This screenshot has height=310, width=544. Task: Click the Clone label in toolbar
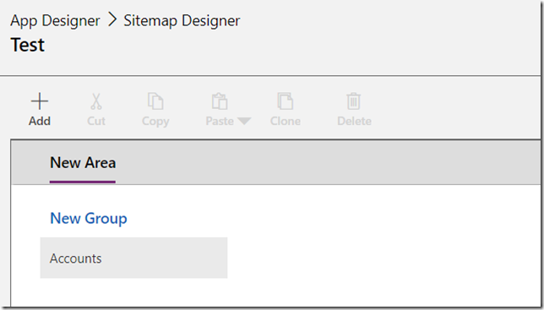point(286,121)
